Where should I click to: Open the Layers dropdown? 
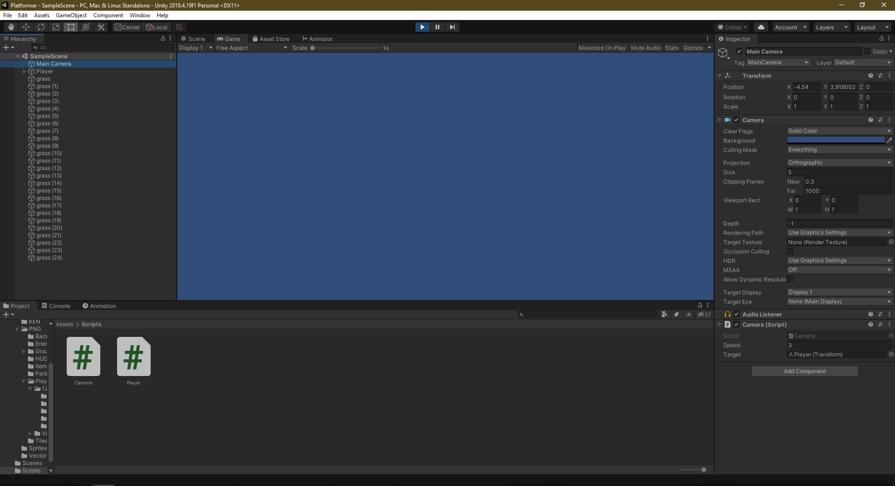832,27
